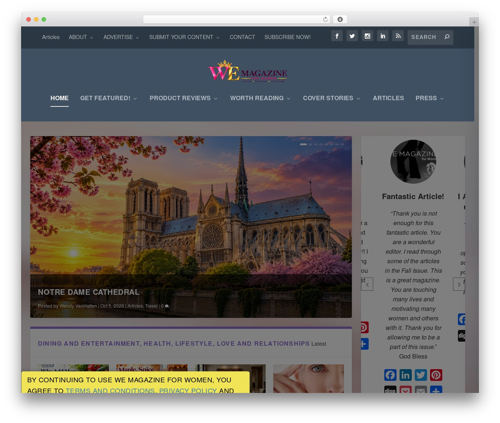
Task: Click the Email share icon
Action: [x=421, y=389]
